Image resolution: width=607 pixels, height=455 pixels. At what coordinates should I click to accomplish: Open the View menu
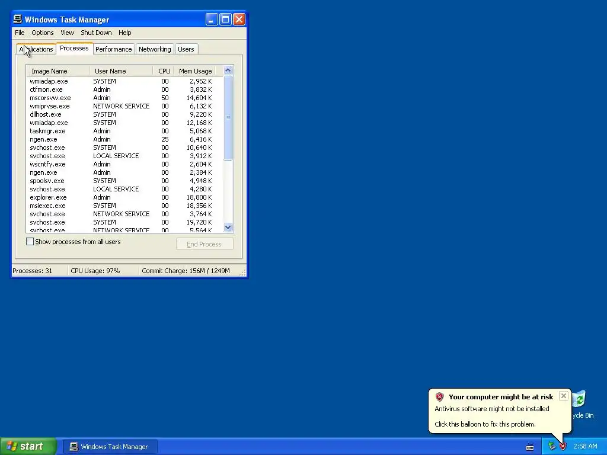pyautogui.click(x=67, y=33)
